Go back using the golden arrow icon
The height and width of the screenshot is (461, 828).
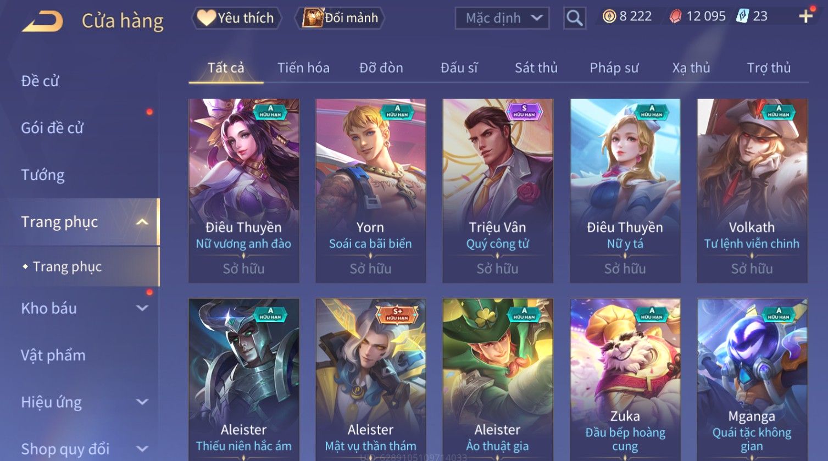42,21
